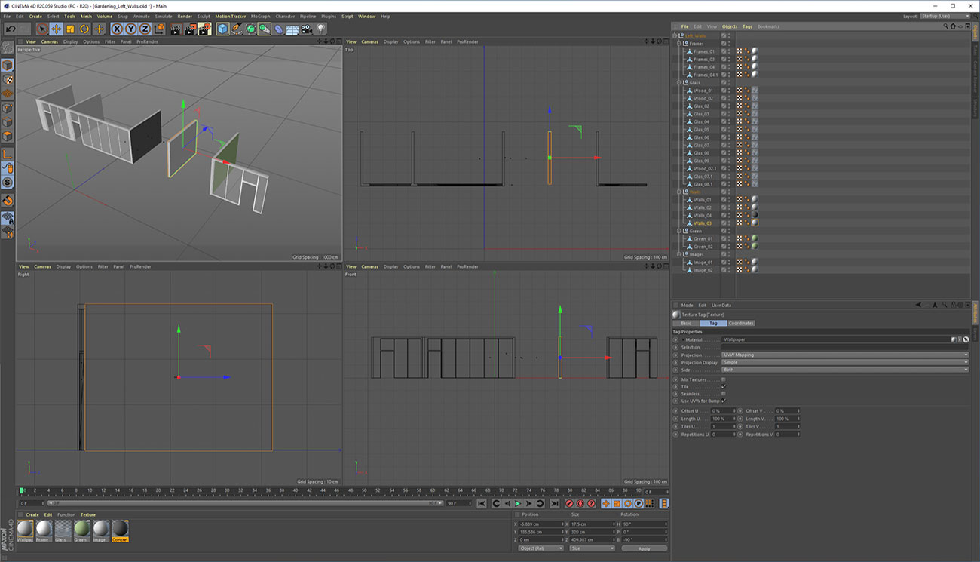Click the Record Active Objects button

(569, 503)
